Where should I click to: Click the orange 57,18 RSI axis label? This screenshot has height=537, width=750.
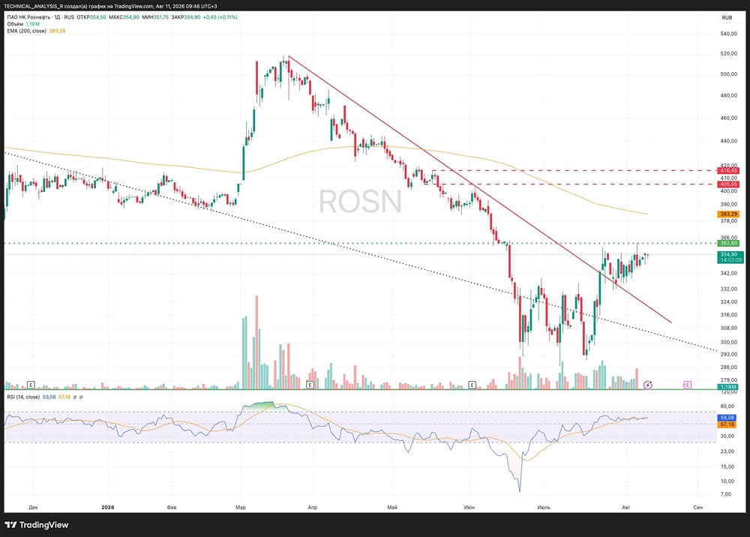pyautogui.click(x=727, y=424)
